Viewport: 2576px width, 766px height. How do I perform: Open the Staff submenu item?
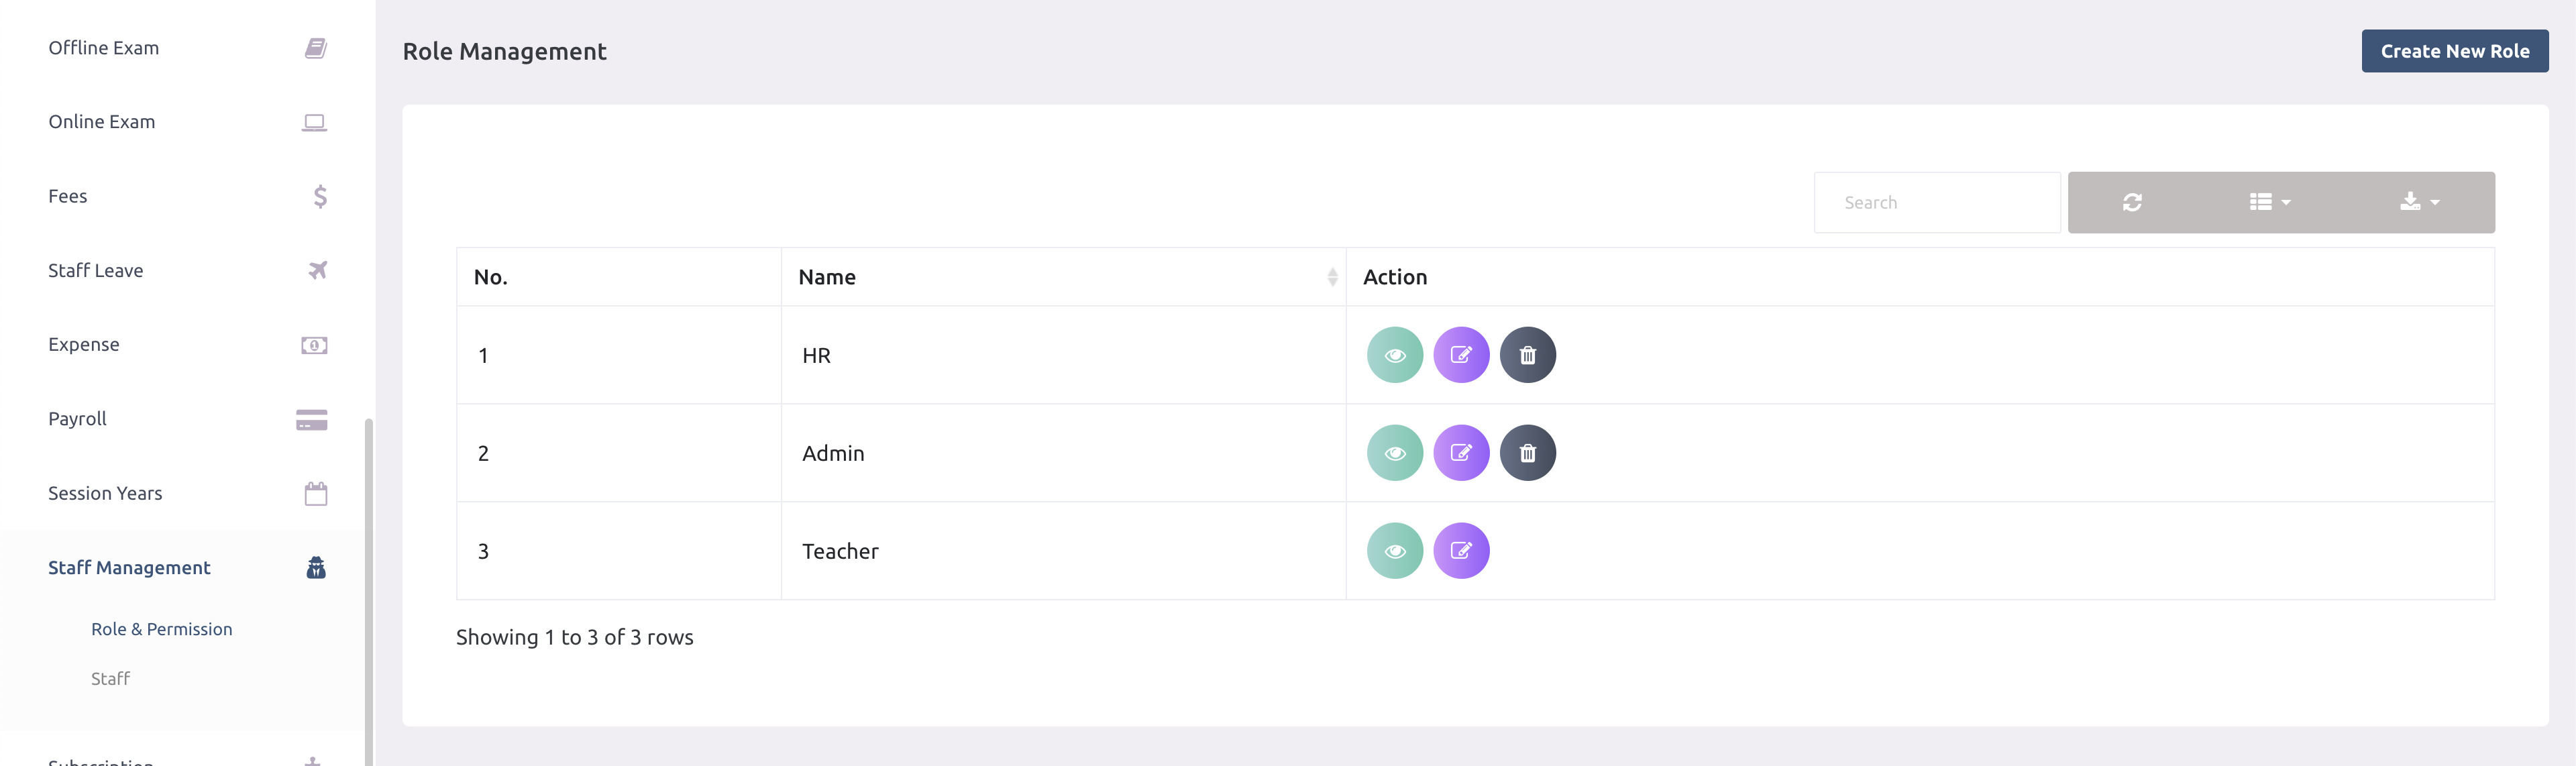click(110, 679)
